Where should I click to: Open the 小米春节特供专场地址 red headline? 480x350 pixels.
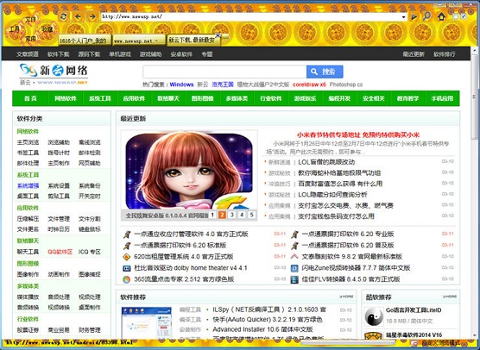pyautogui.click(x=358, y=134)
